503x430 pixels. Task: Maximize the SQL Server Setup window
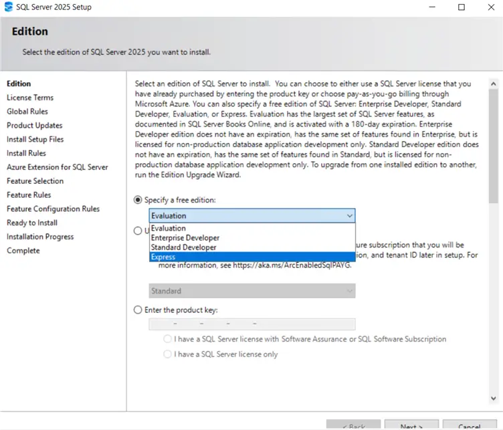coord(462,7)
